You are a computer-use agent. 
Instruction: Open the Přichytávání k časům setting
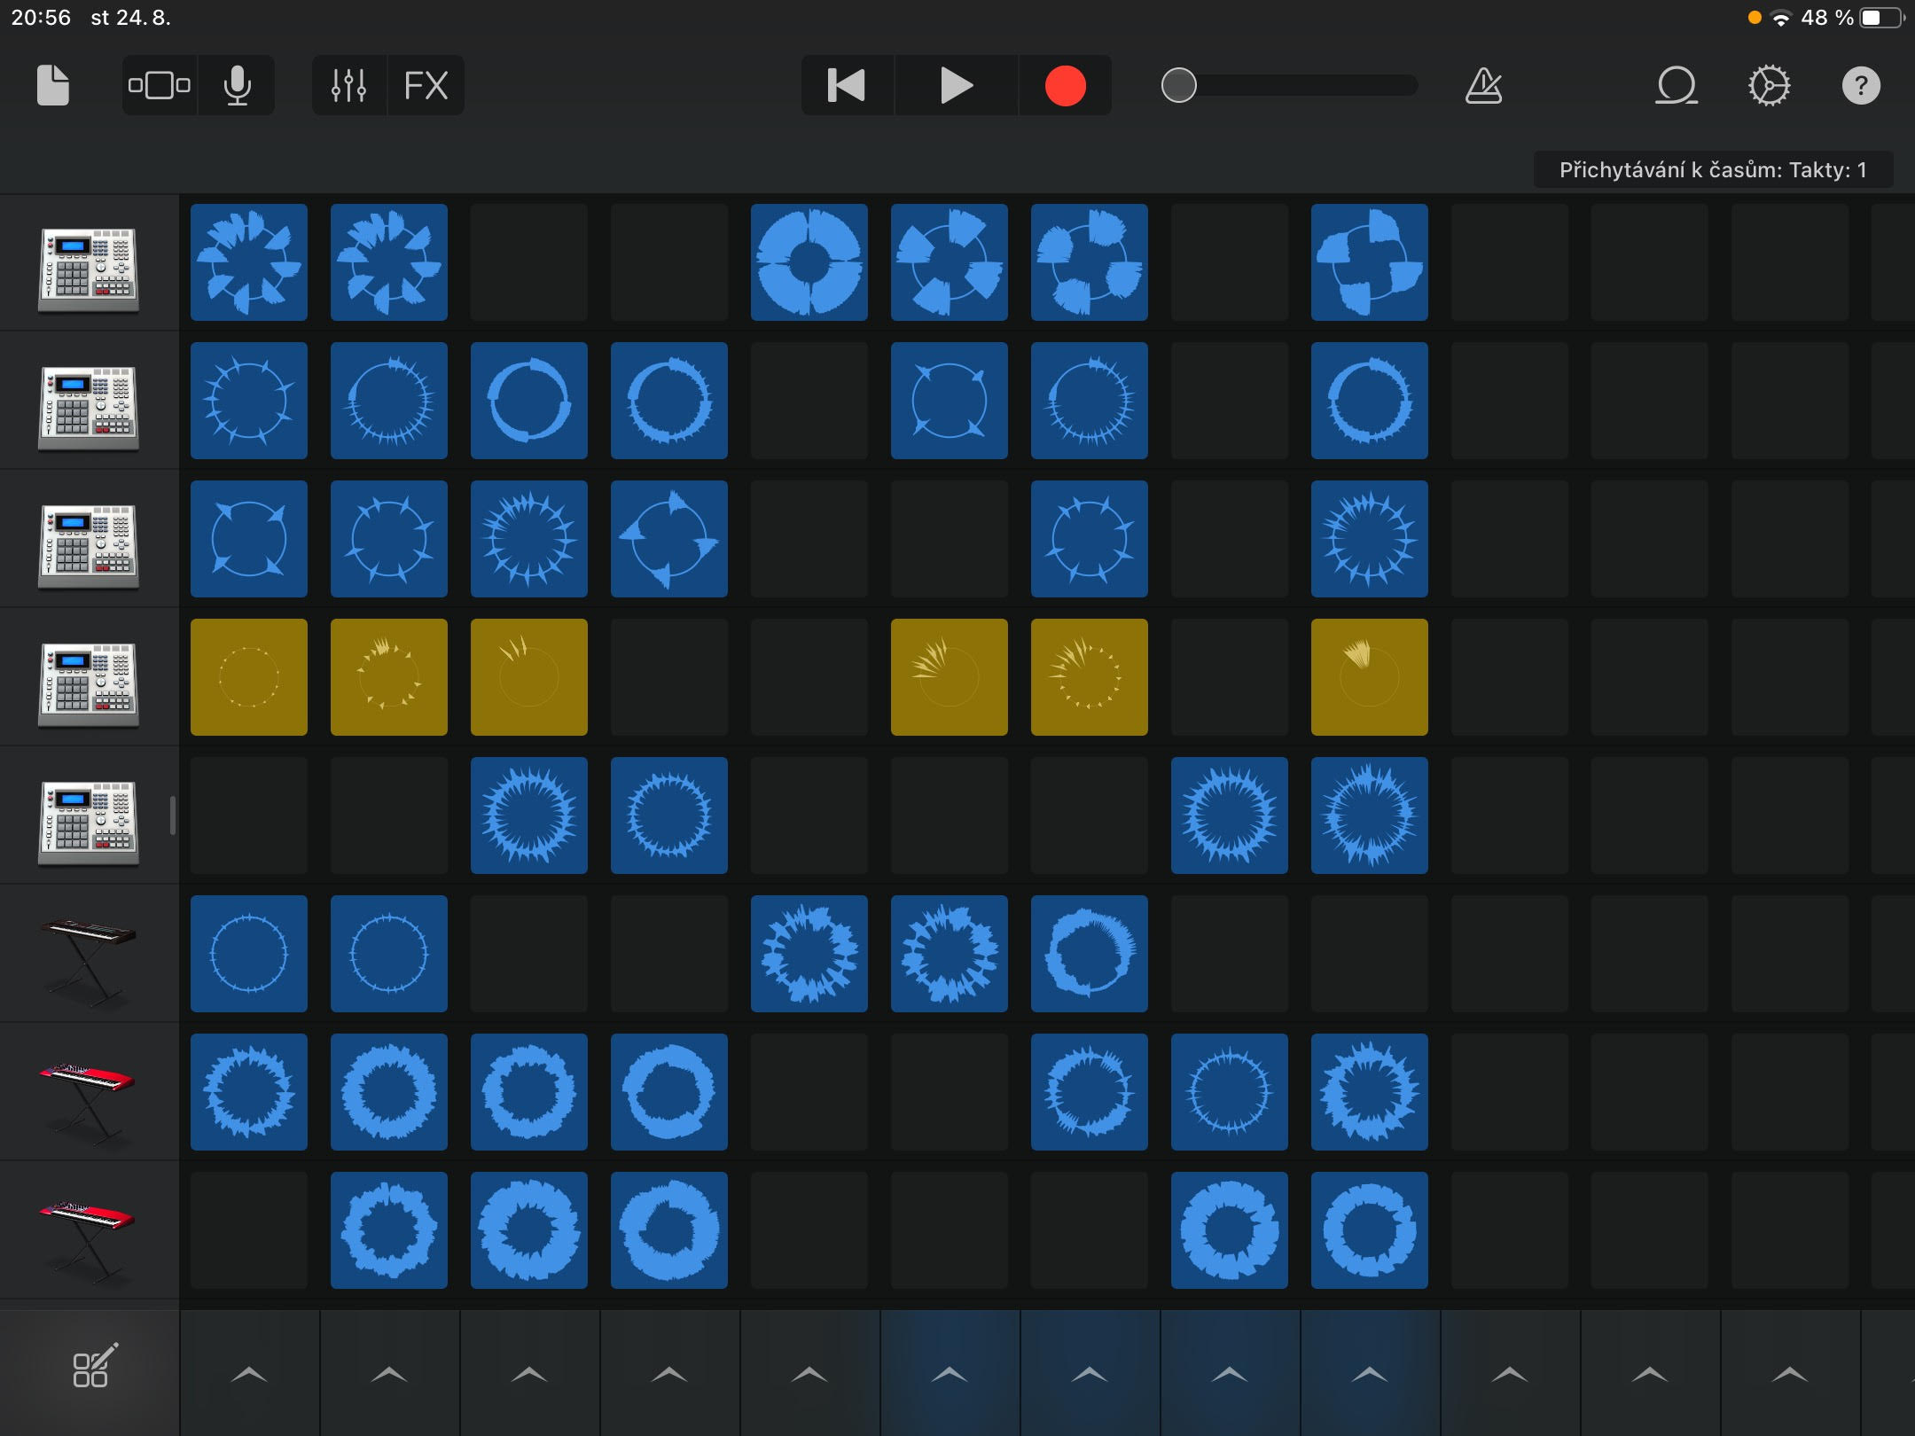(x=1713, y=169)
